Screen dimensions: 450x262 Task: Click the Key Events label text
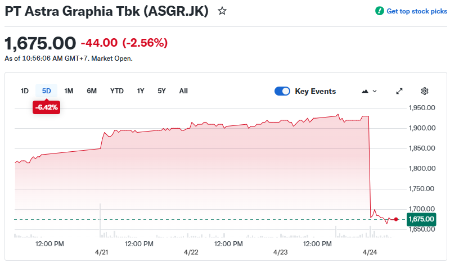(316, 91)
